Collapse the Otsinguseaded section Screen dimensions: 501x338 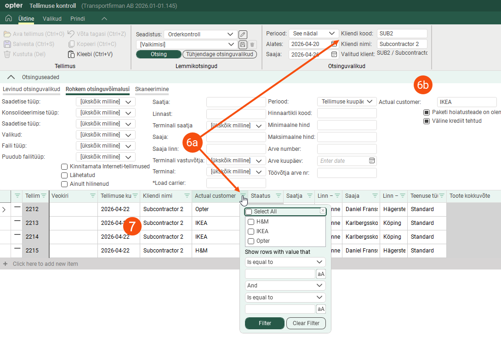[x=11, y=77]
